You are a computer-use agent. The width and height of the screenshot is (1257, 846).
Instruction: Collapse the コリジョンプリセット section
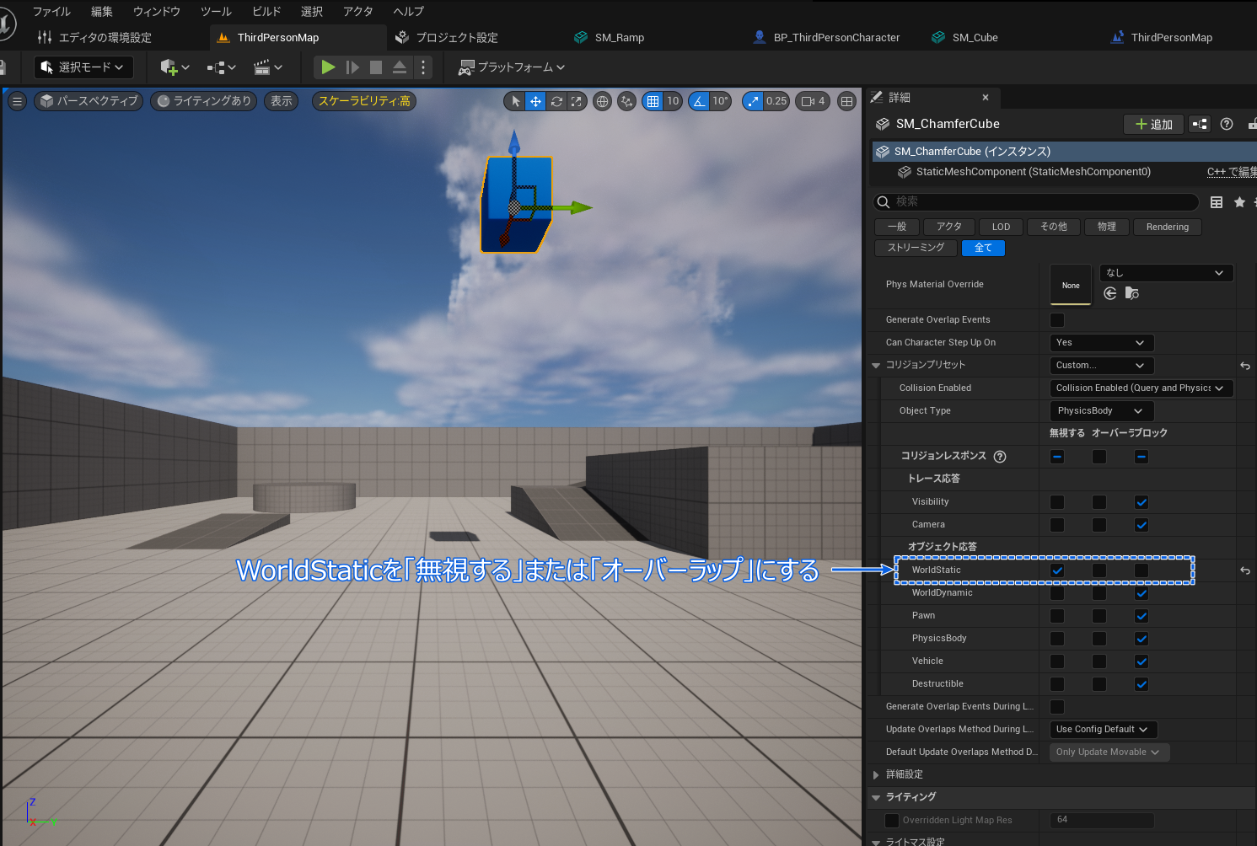[x=877, y=365]
